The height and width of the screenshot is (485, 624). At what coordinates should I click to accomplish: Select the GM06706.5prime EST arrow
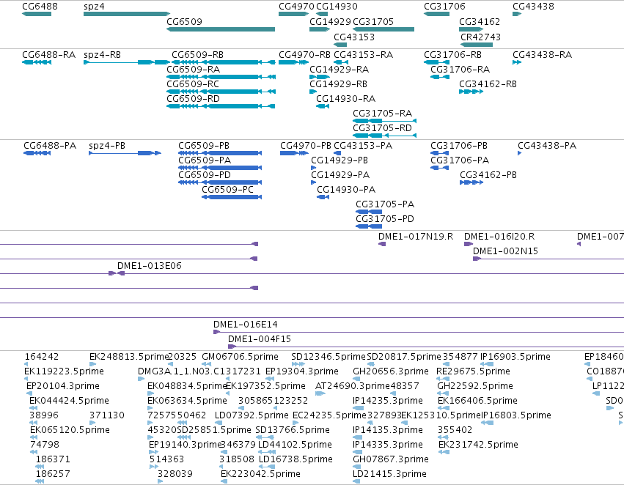[206, 363]
